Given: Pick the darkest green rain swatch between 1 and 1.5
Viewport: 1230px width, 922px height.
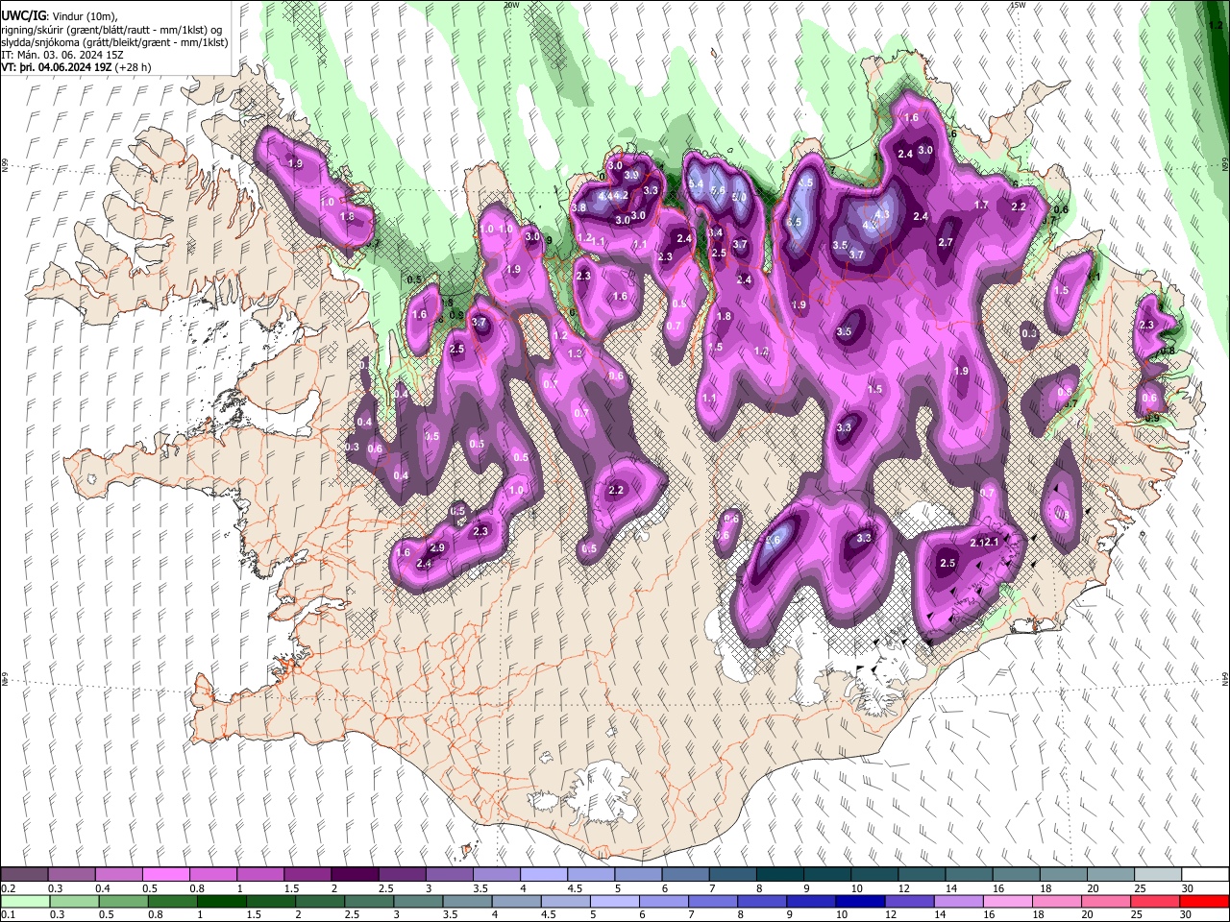Looking at the screenshot, I should coord(222,901).
